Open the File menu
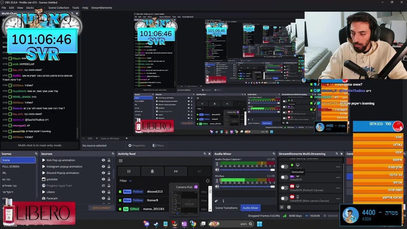 (4, 8)
